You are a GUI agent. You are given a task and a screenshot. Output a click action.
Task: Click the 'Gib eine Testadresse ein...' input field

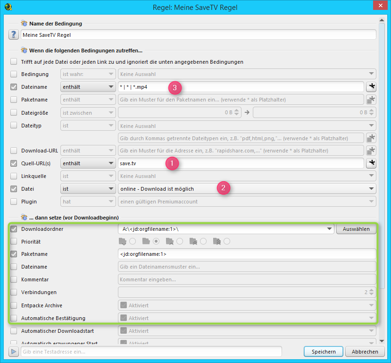[151, 352]
